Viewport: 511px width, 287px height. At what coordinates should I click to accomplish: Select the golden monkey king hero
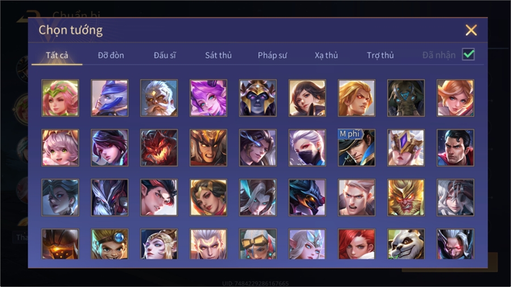click(406, 197)
